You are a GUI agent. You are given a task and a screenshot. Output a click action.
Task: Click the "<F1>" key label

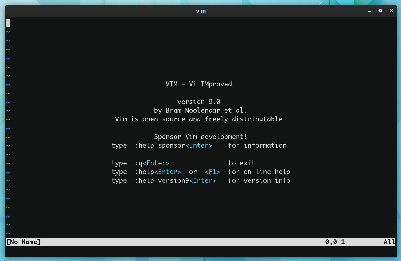tap(213, 172)
